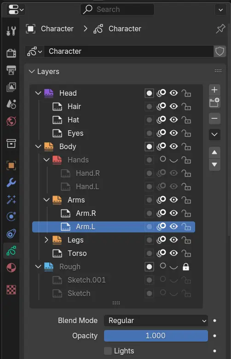The image size is (231, 359).
Task: Unlock the Rough layer group
Action: (186, 267)
